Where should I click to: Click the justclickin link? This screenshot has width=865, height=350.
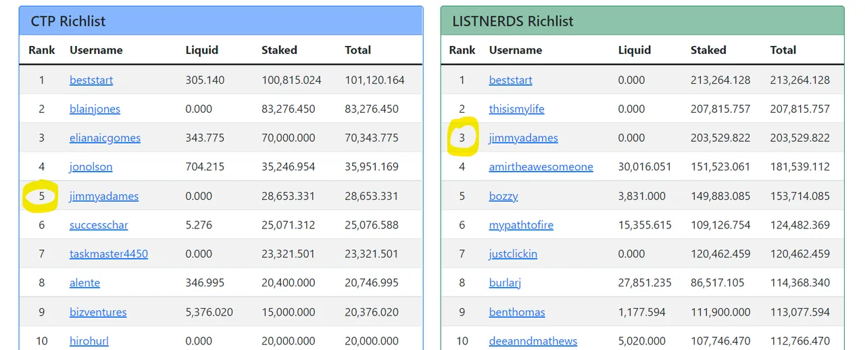click(x=513, y=254)
